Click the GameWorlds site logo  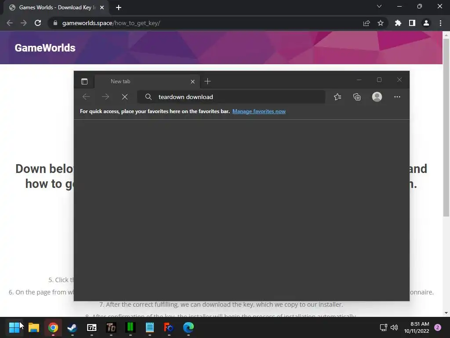coord(45,48)
